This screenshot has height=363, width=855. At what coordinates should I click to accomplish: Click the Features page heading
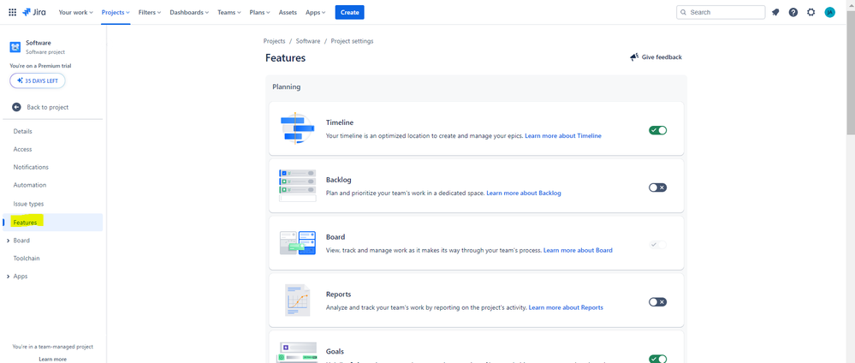click(x=285, y=58)
